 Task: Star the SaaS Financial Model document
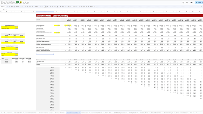23,2
